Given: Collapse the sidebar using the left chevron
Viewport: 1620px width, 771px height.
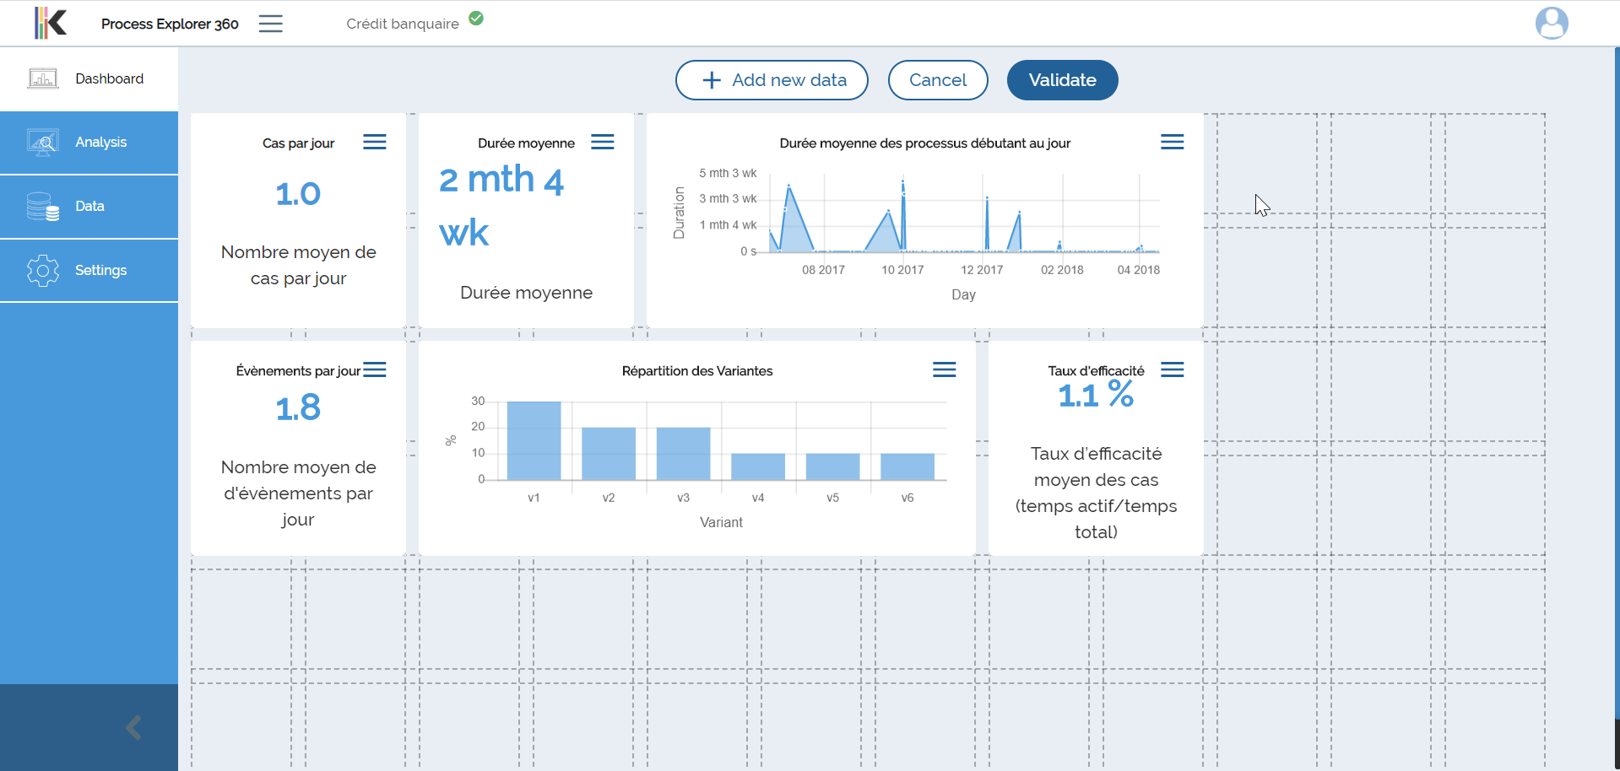Looking at the screenshot, I should point(133,727).
